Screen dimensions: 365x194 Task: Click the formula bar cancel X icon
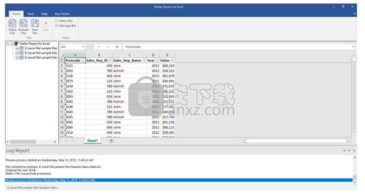click(99, 47)
